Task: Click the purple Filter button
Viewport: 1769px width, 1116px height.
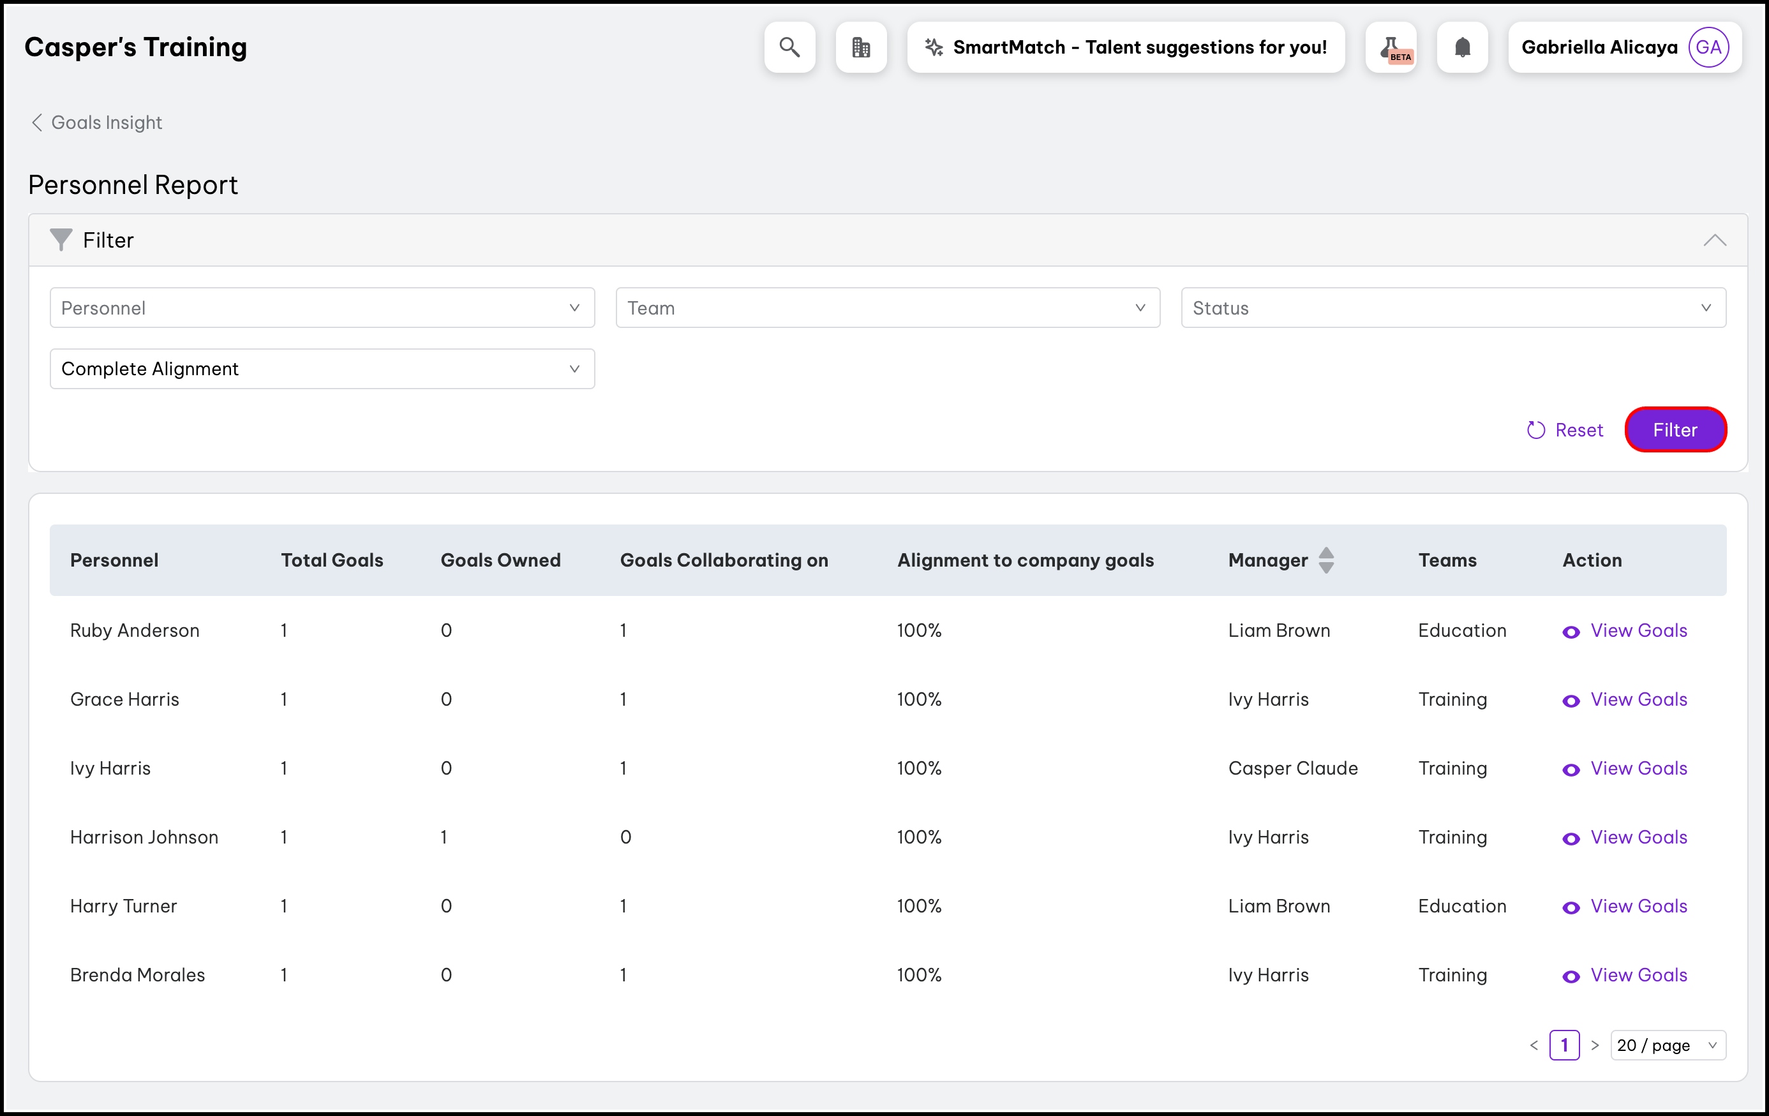Action: pyautogui.click(x=1675, y=430)
